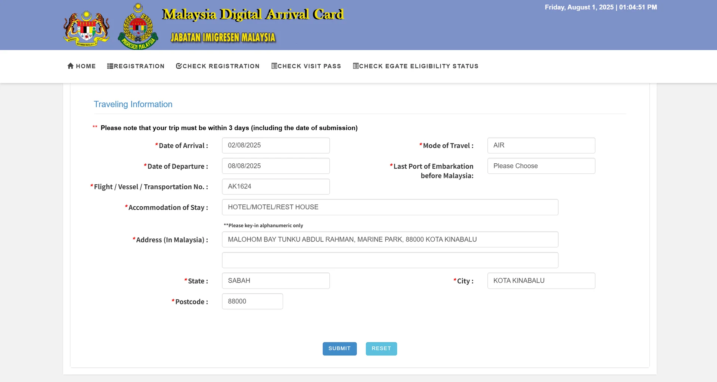Select the State dropdown showing SABAH
Viewport: 717px width, 382px height.
tap(276, 281)
